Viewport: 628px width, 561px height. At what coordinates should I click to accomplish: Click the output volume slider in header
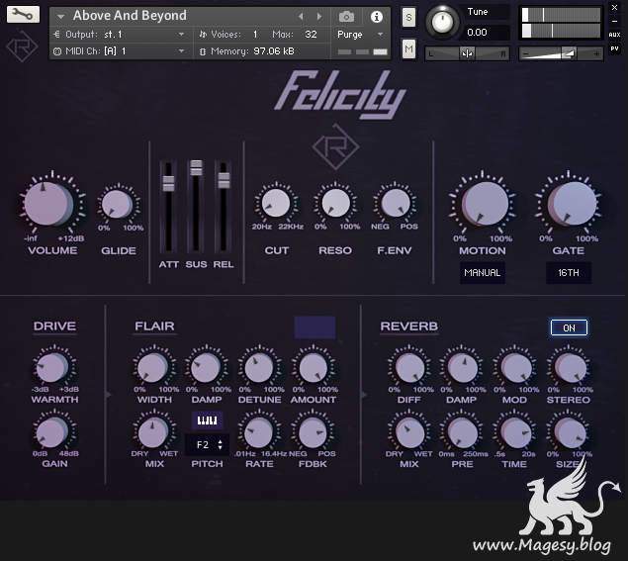coord(561,53)
